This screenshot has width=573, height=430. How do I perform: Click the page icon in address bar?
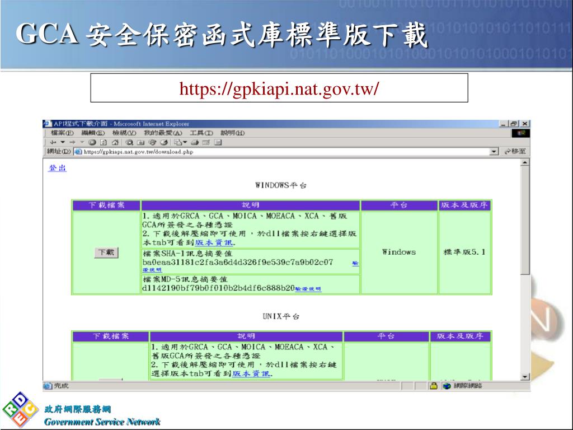(78, 152)
